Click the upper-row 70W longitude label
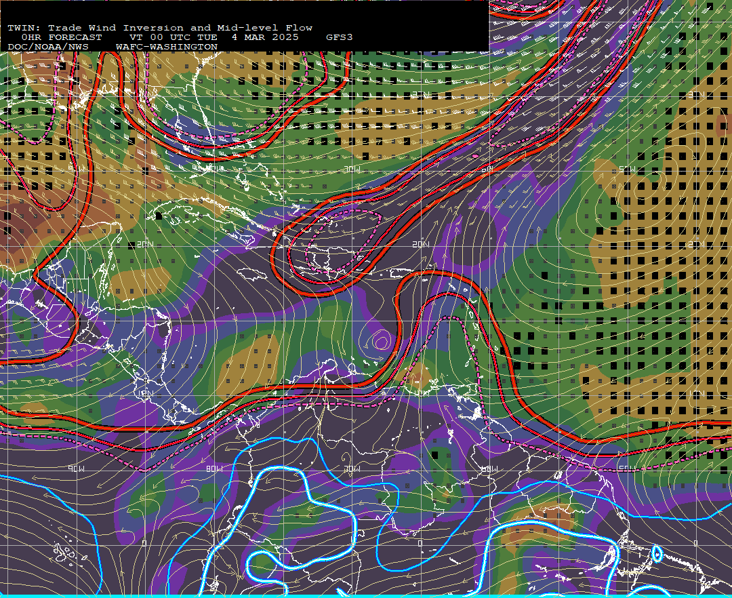 (x=352, y=169)
